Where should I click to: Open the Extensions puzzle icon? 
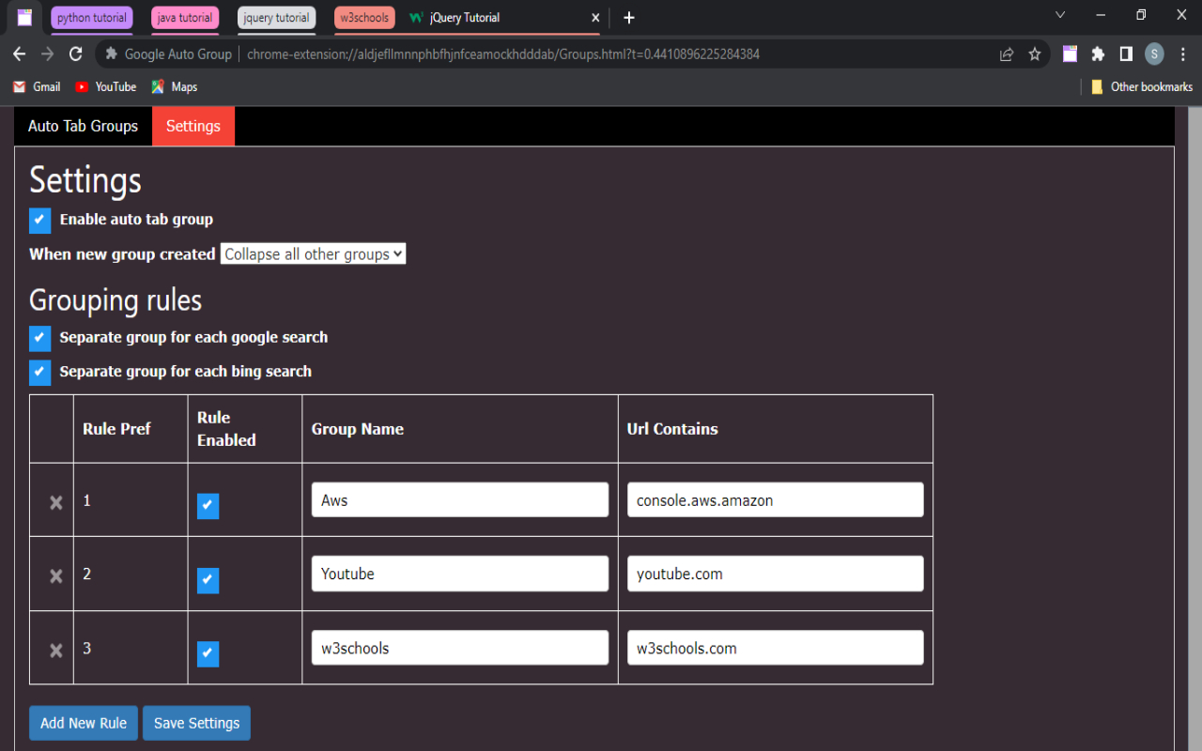tap(1098, 54)
